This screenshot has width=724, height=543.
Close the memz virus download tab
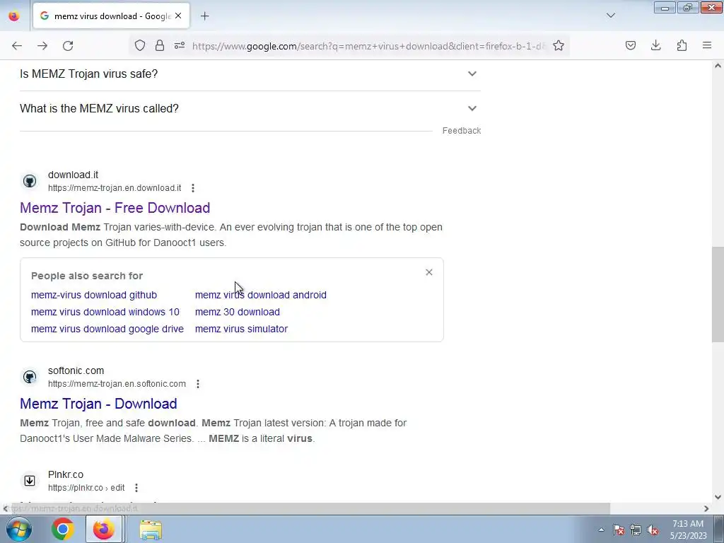[x=178, y=16]
